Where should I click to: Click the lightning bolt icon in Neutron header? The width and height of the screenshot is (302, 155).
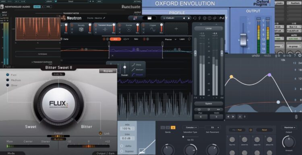pyautogui.click(x=200, y=18)
